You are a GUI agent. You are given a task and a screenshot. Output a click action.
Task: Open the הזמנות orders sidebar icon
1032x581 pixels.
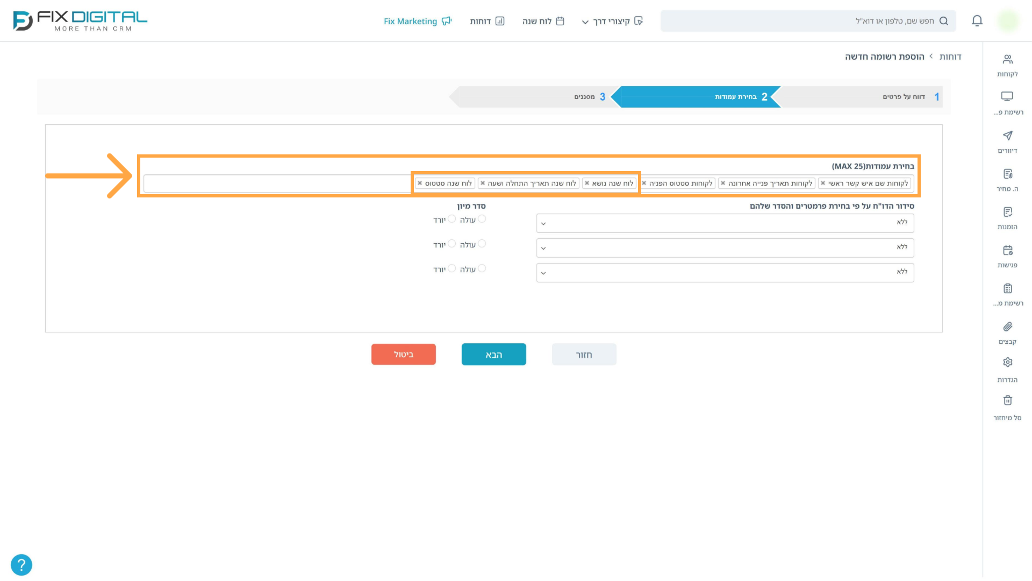pos(1007,218)
